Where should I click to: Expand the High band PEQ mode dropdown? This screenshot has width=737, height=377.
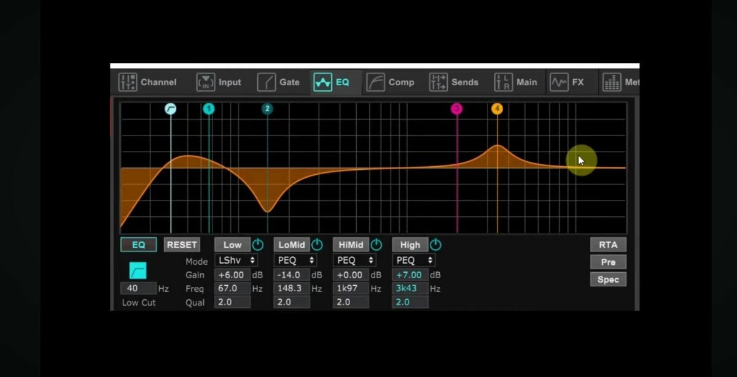[414, 261]
